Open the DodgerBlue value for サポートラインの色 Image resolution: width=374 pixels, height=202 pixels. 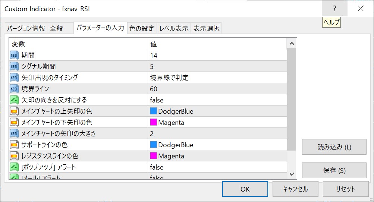click(175, 145)
